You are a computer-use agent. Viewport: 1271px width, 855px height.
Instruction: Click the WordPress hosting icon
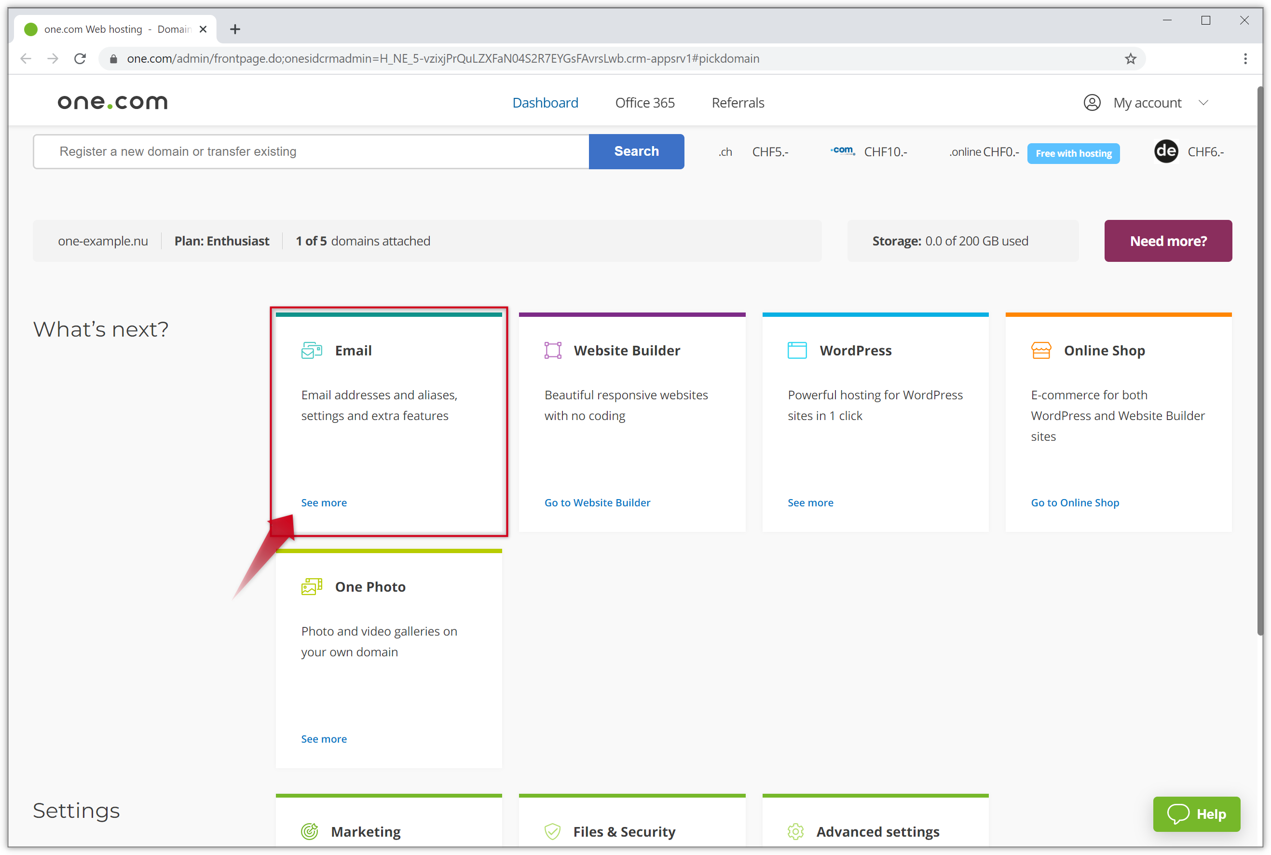click(x=798, y=349)
